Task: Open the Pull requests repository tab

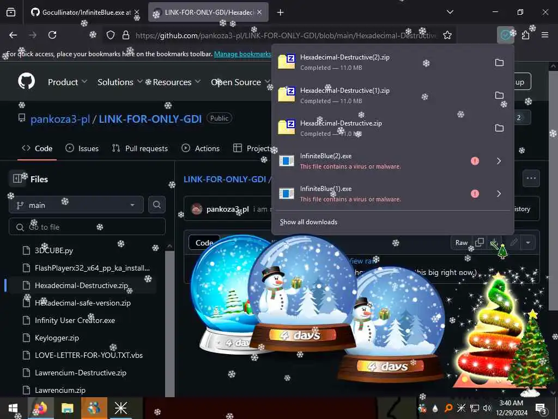Action: tap(140, 148)
